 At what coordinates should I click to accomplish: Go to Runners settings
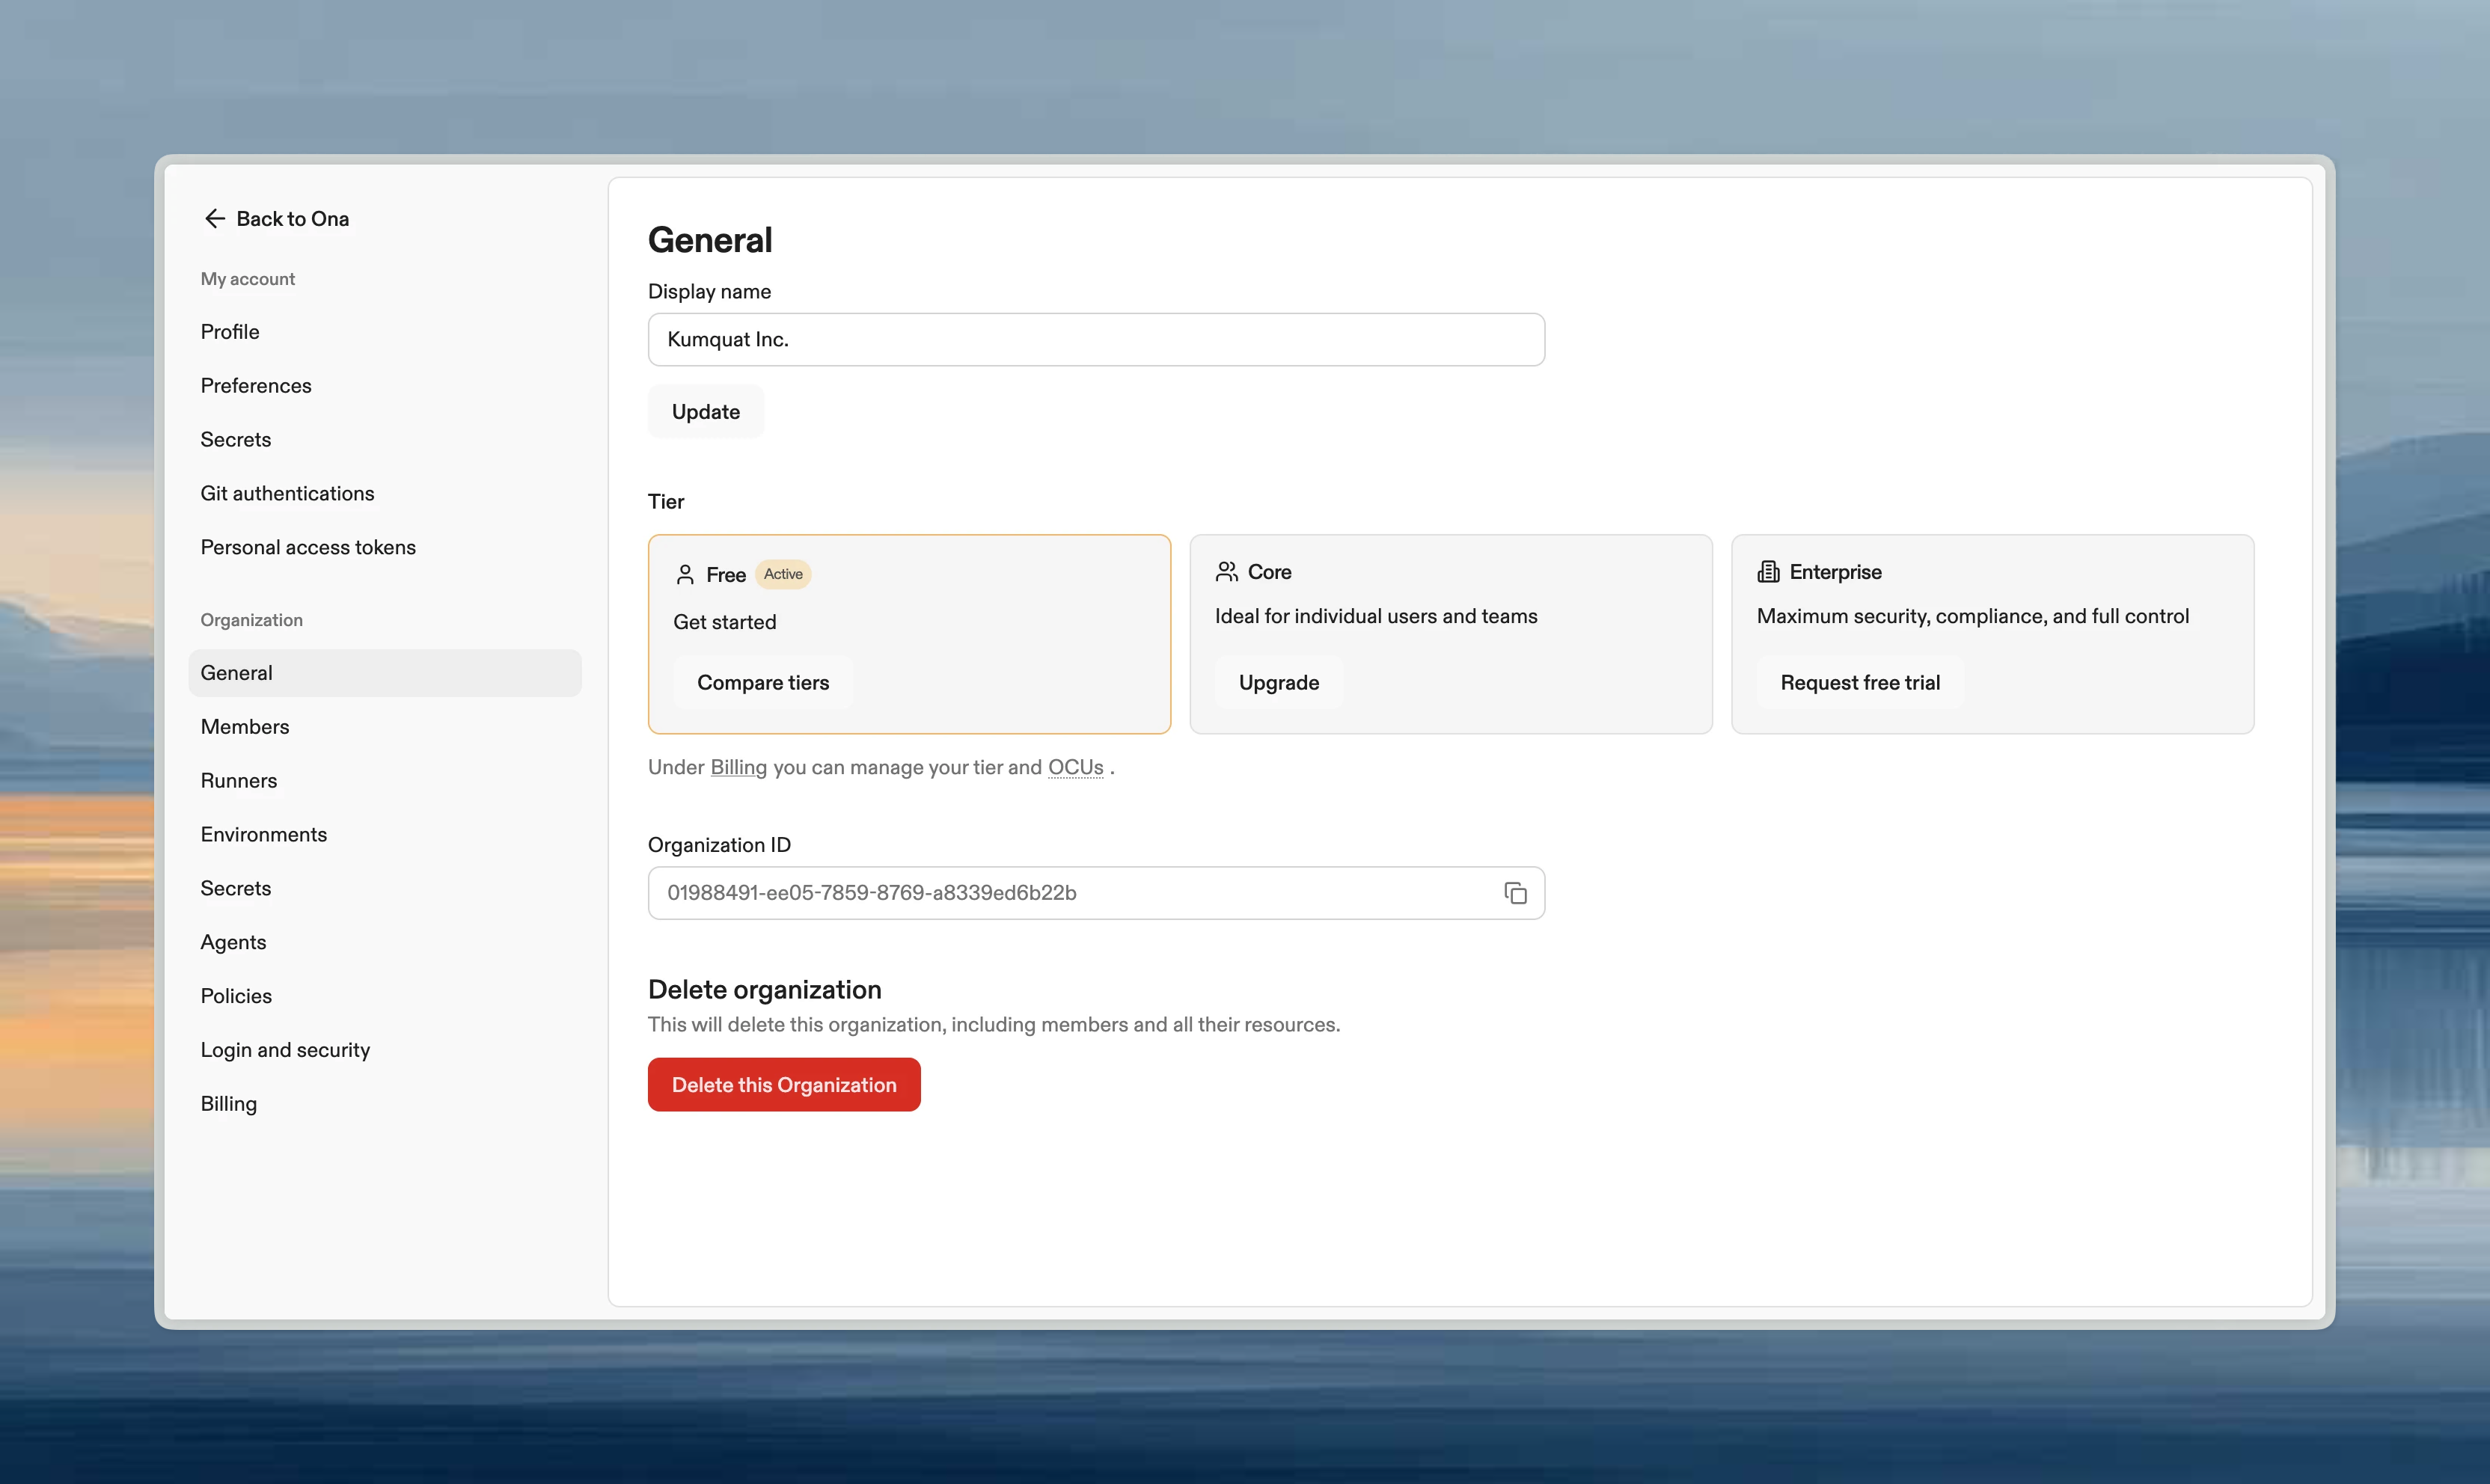(x=239, y=781)
